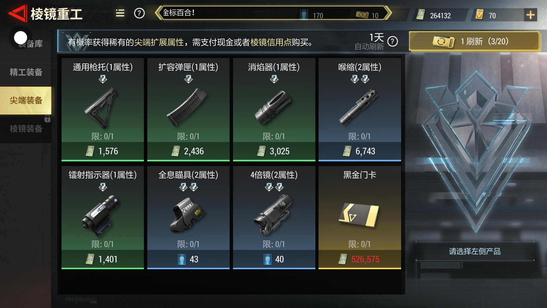Click the help question mark near title
This screenshot has width=547, height=308.
pos(139,13)
